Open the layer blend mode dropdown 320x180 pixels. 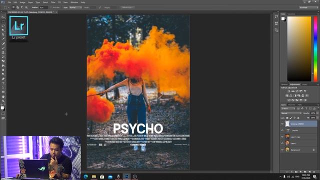291,113
